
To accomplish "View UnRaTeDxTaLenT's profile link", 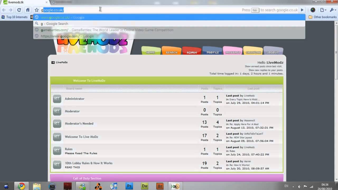I will pos(253,134).
